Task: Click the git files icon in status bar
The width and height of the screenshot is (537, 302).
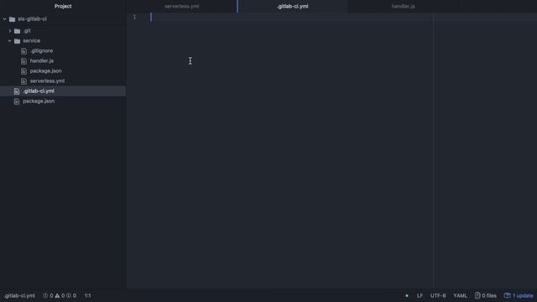Action: 477,295
